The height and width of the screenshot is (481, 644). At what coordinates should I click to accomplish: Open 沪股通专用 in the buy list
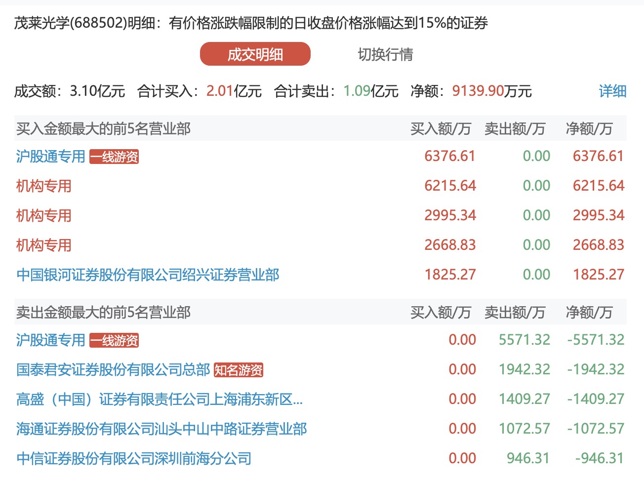51,157
